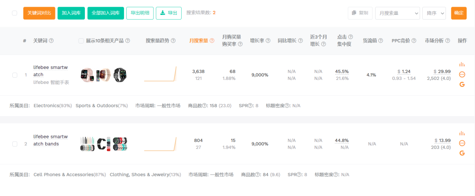Image resolution: width=475 pixels, height=196 pixels.
Task: Click the Electronics(93%) category text
Action: pyautogui.click(x=53, y=106)
